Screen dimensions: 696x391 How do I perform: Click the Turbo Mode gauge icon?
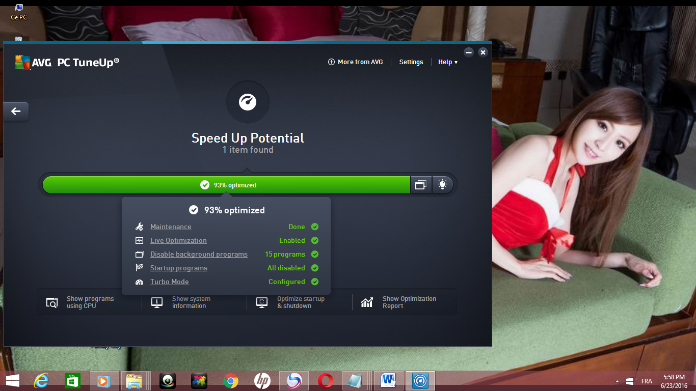coord(140,282)
